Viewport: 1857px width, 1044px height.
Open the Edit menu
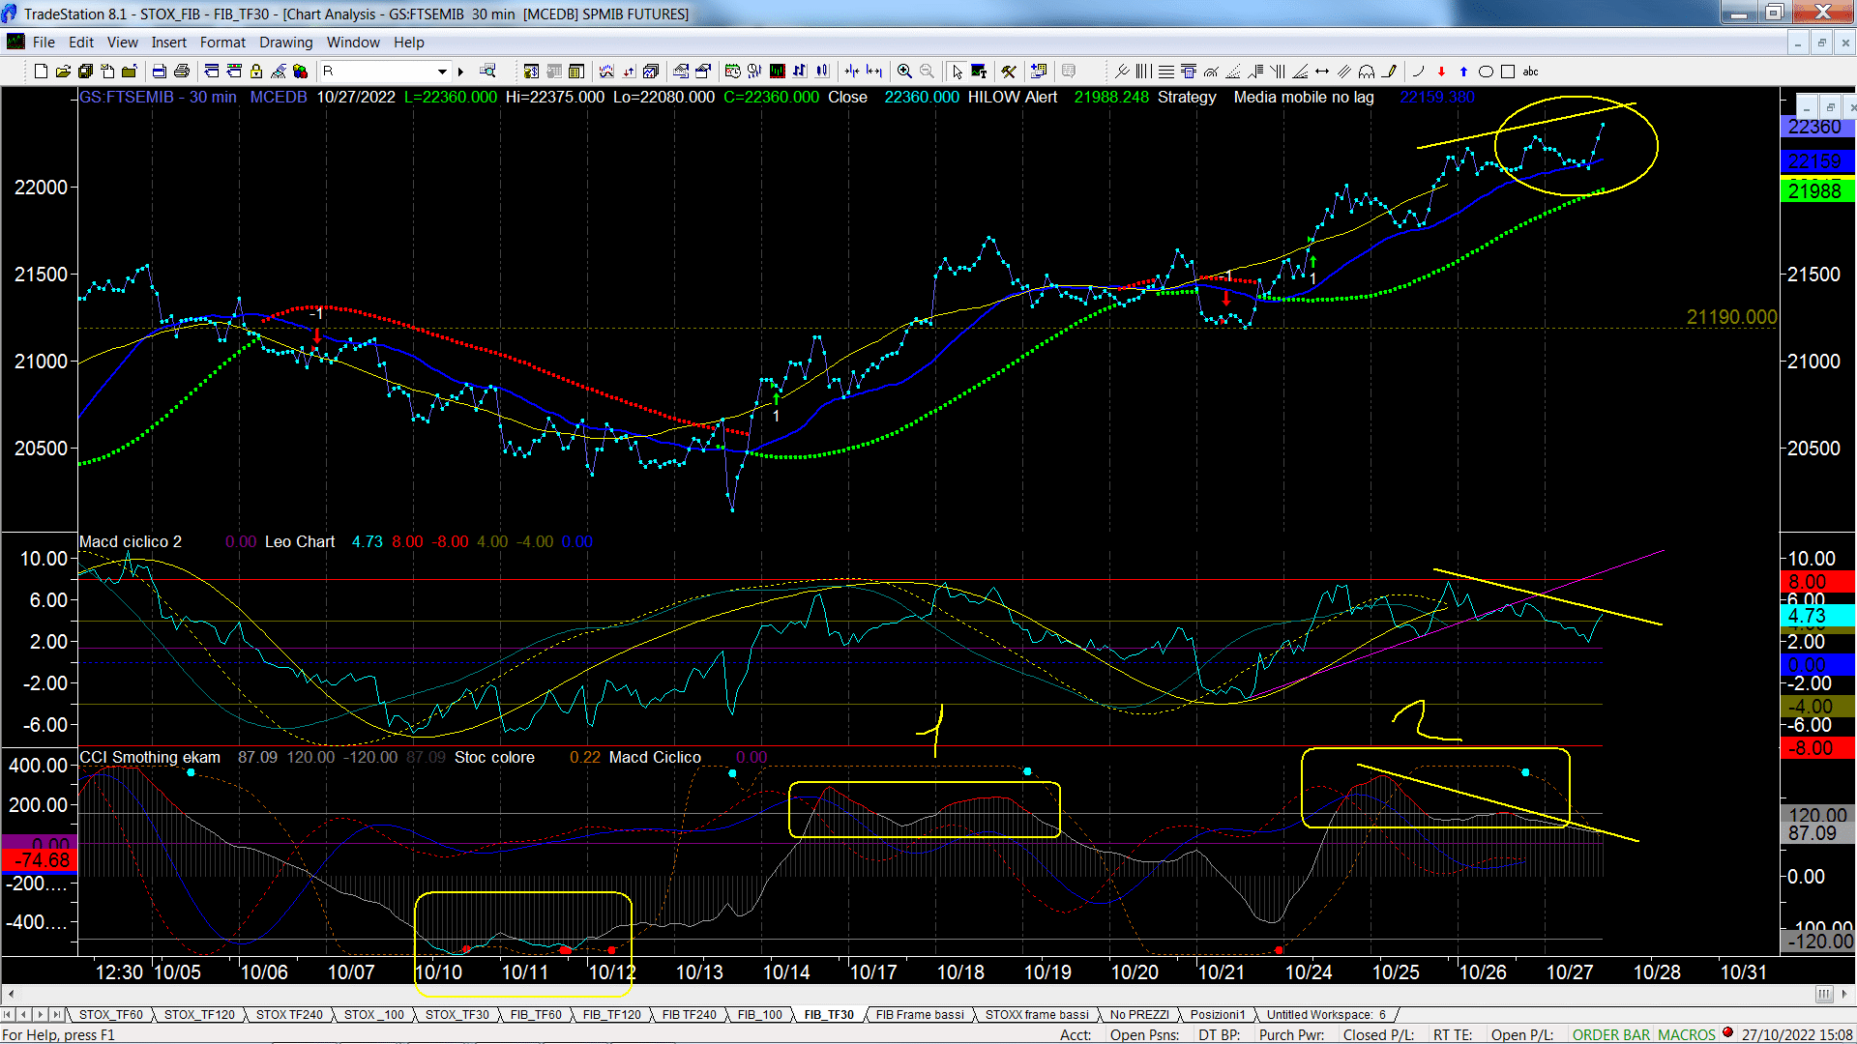81,43
